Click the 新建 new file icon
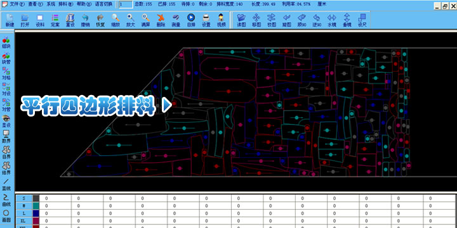The width and height of the screenshot is (457, 228). click(x=10, y=20)
